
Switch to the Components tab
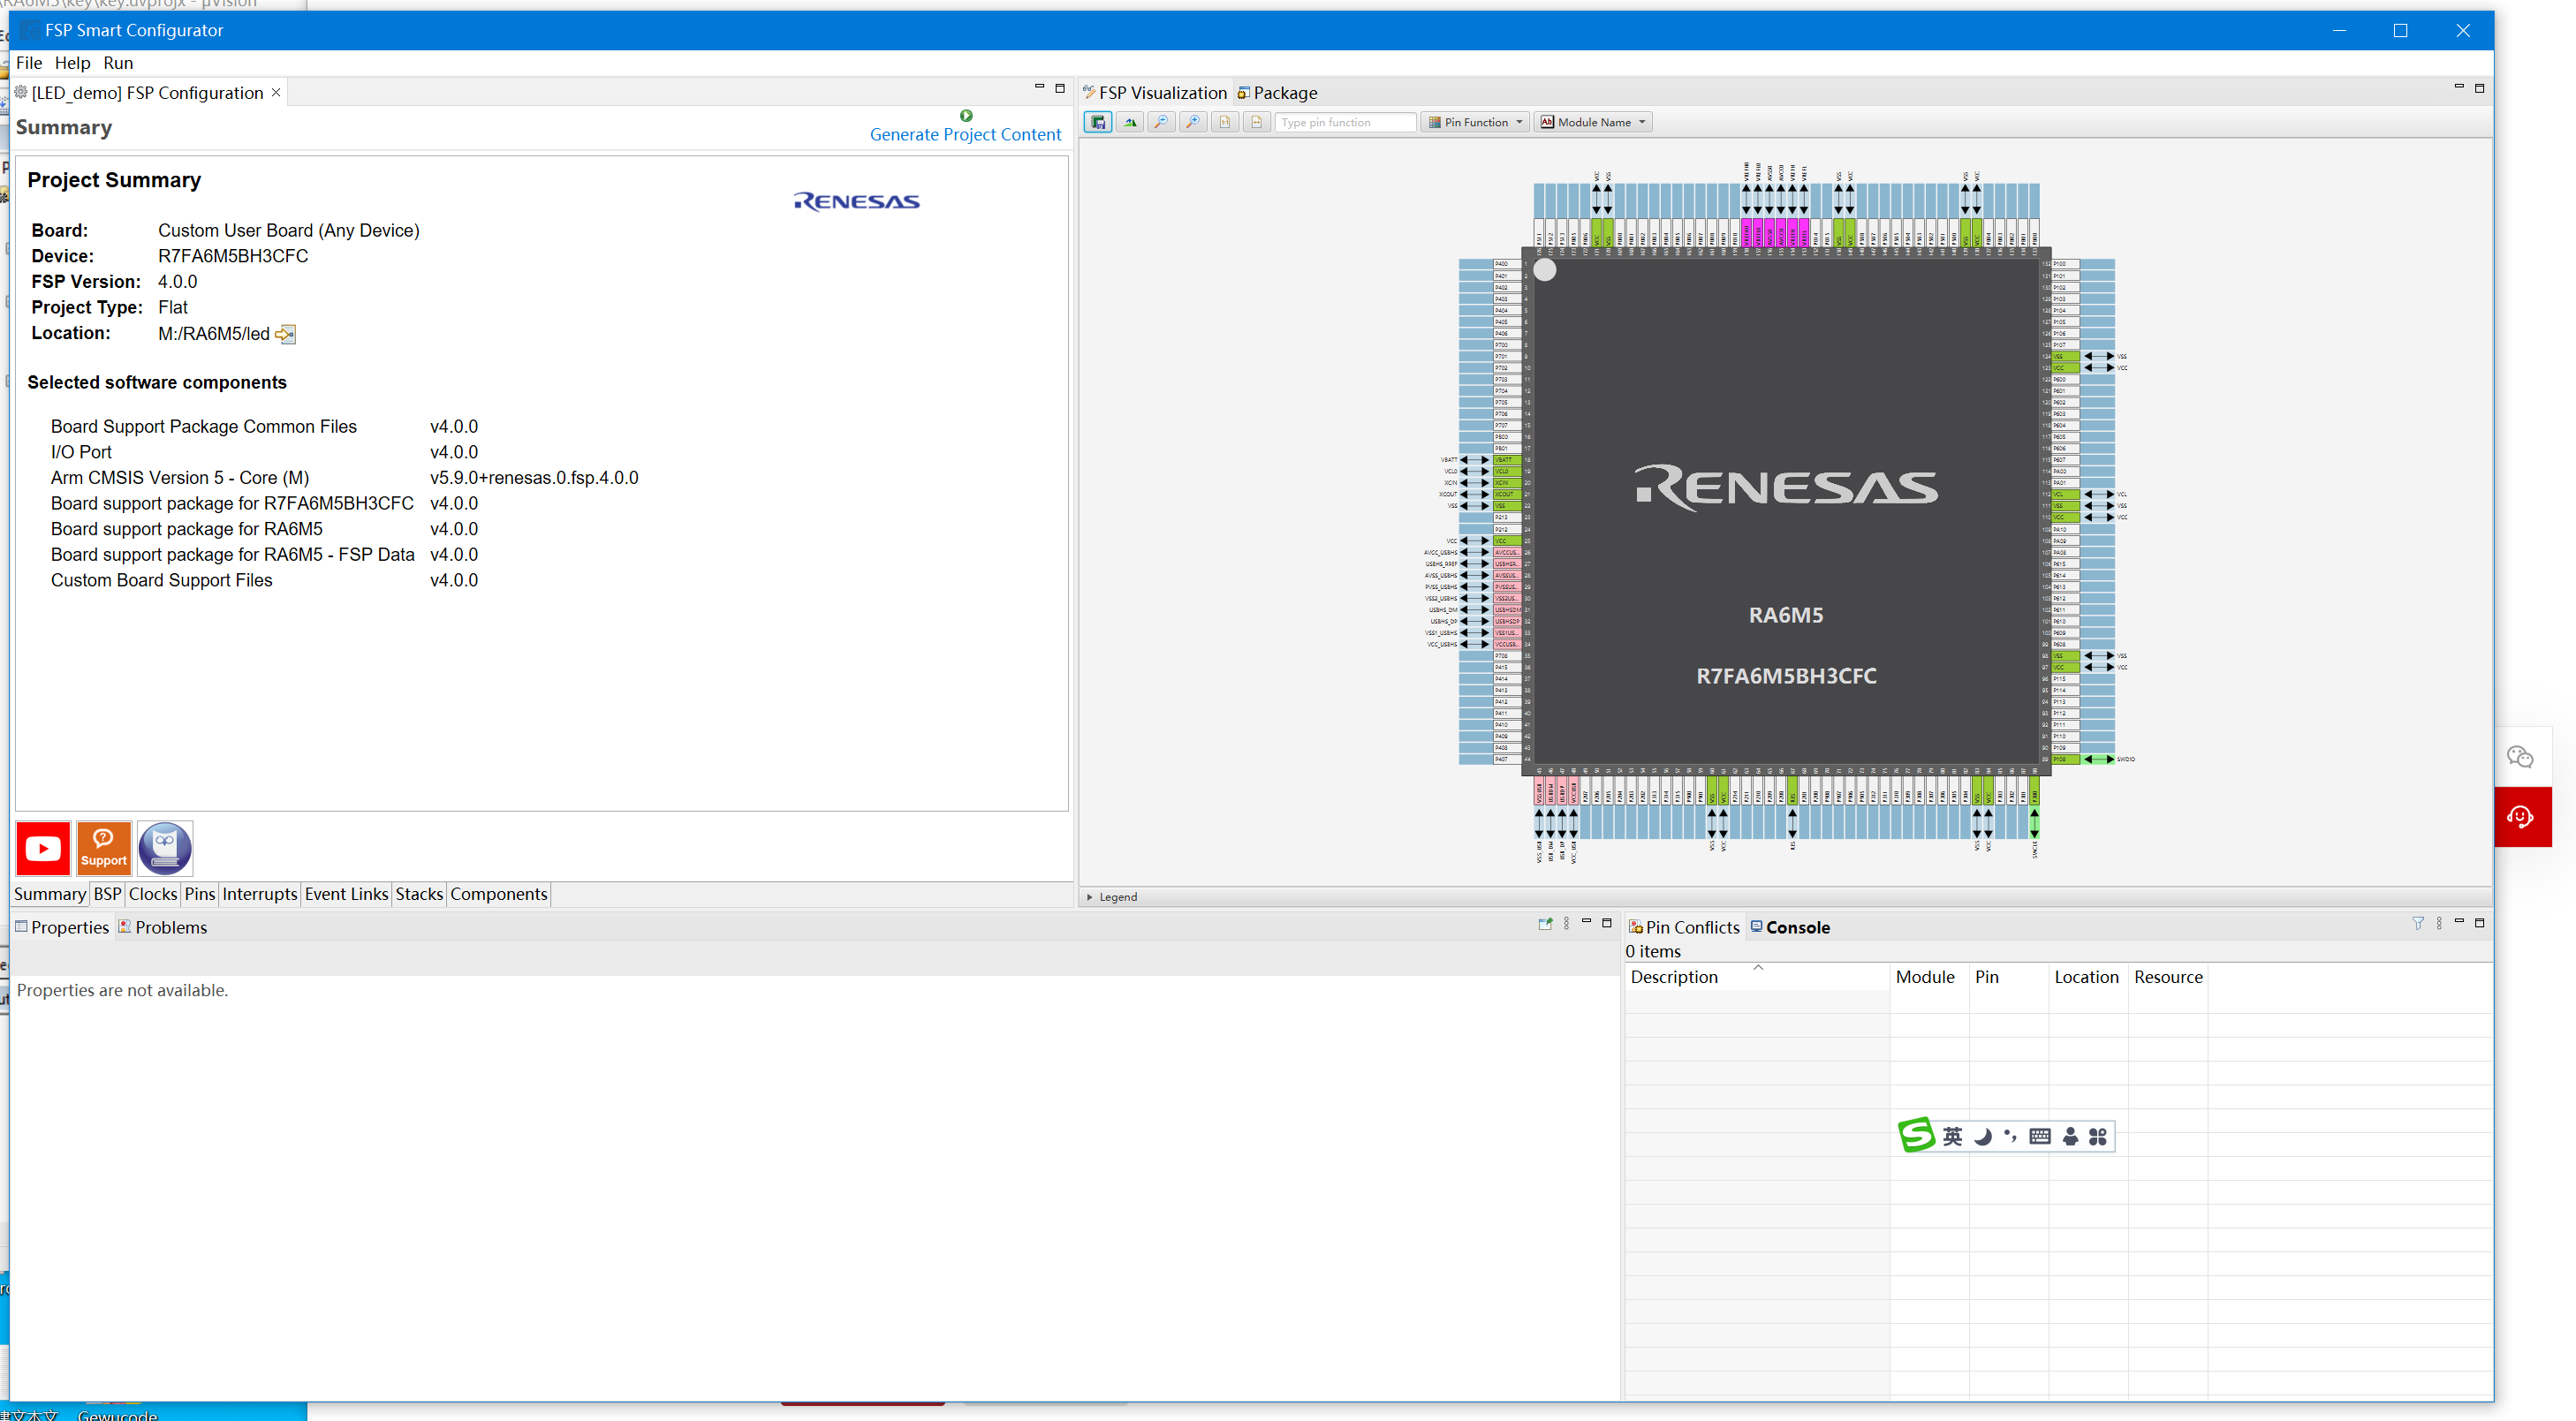tap(498, 894)
